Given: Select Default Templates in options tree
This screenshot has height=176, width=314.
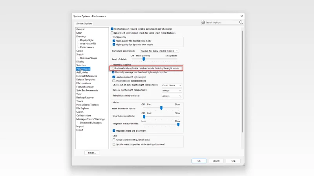Looking at the screenshot, I should click(86, 80).
